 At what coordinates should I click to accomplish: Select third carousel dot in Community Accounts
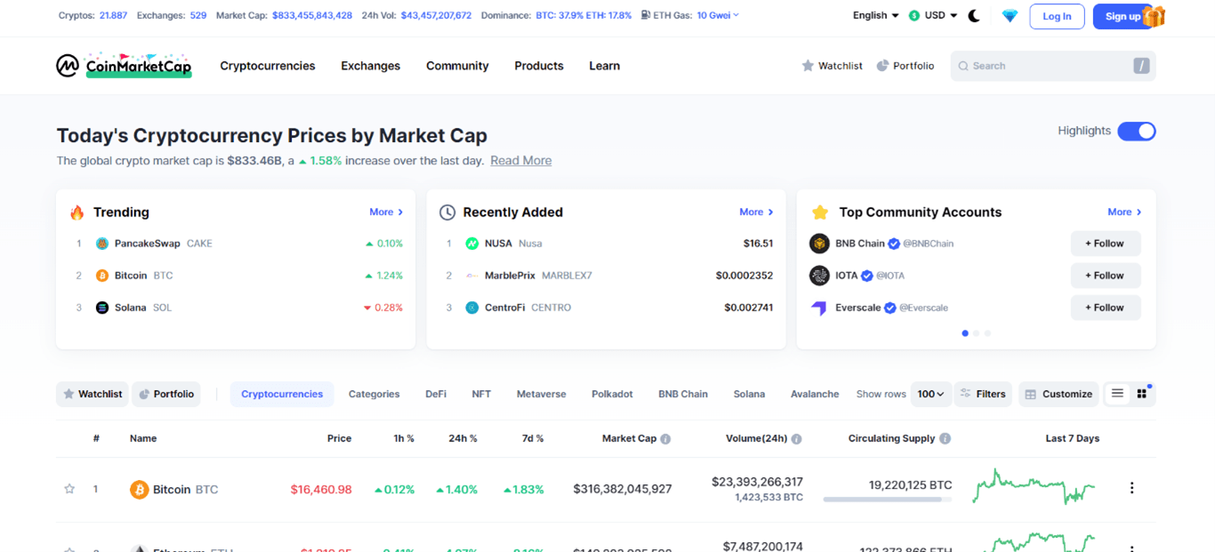point(987,333)
